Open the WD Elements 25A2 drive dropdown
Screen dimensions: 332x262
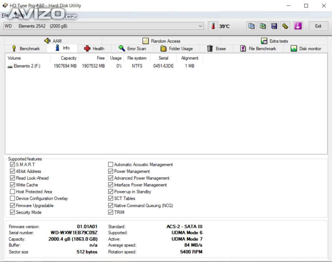point(103,26)
